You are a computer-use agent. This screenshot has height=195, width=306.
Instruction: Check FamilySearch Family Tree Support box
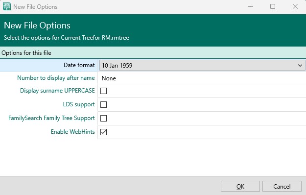point(103,118)
